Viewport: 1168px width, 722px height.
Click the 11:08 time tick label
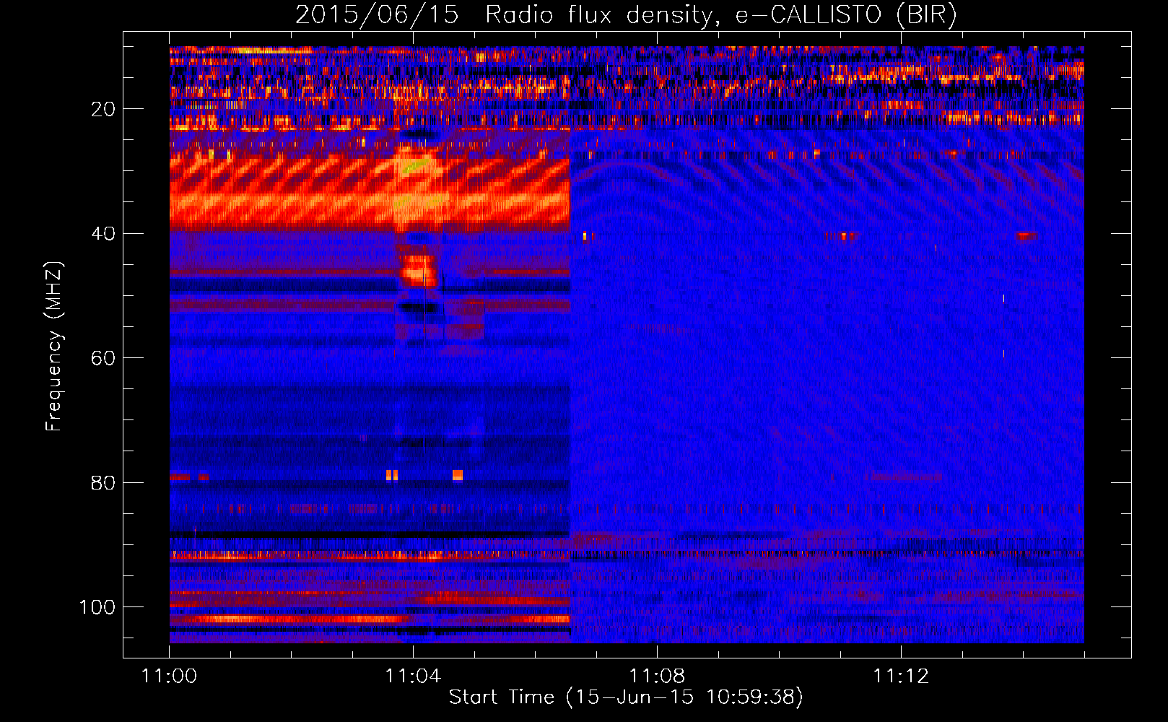[x=657, y=677]
